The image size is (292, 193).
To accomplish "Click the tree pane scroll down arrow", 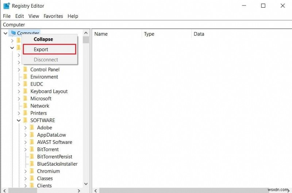I will [x=86, y=184].
